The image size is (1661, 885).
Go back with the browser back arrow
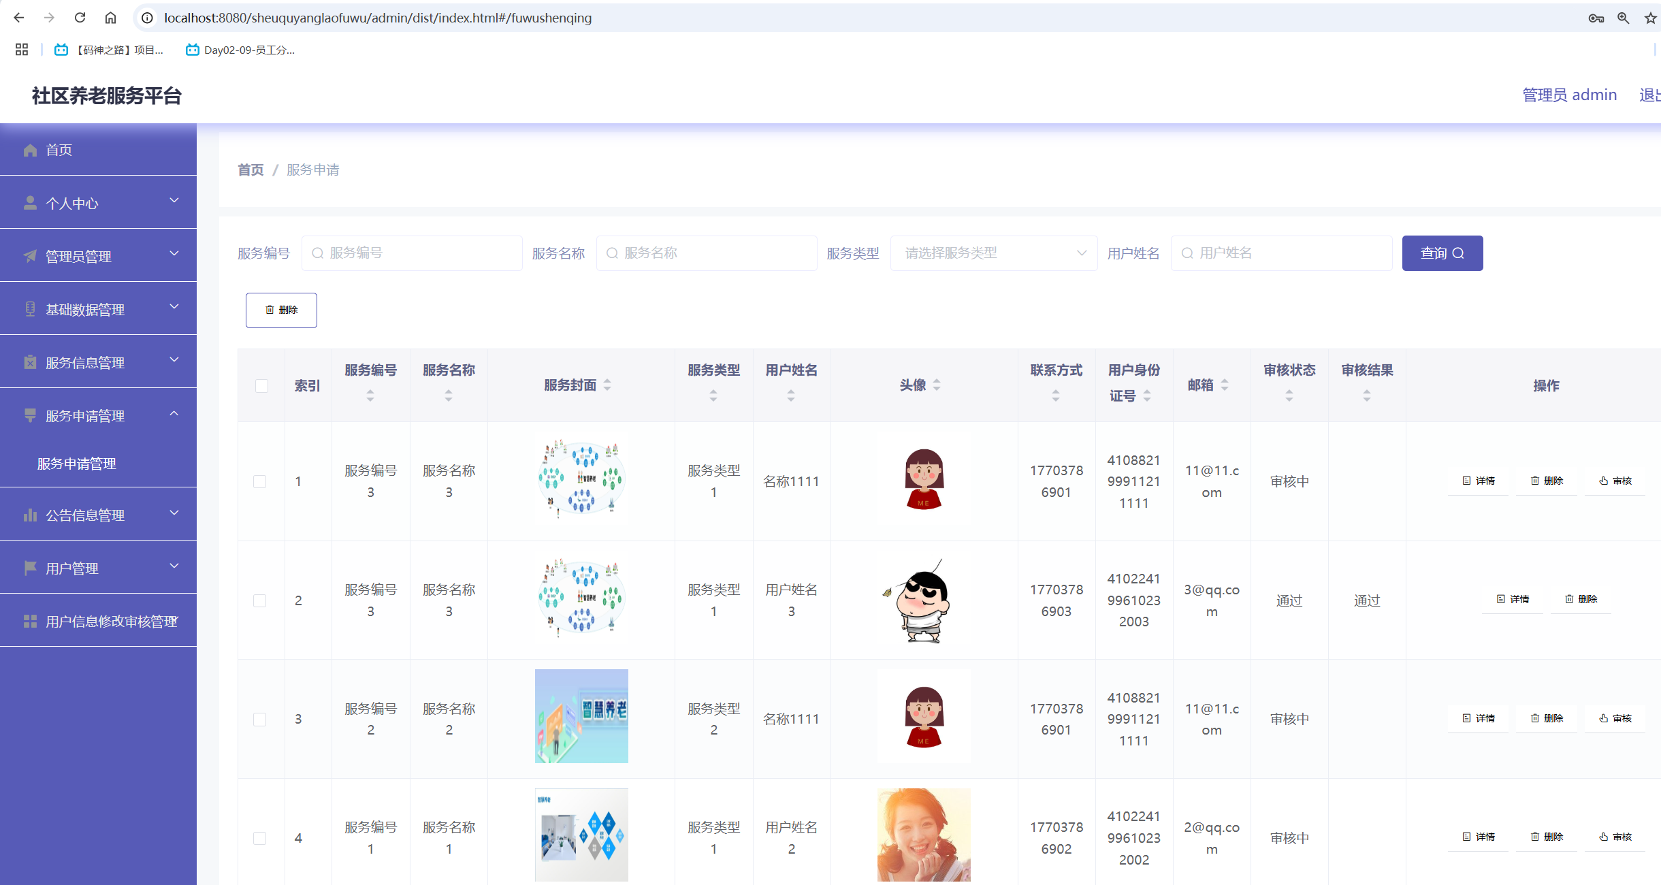[18, 18]
